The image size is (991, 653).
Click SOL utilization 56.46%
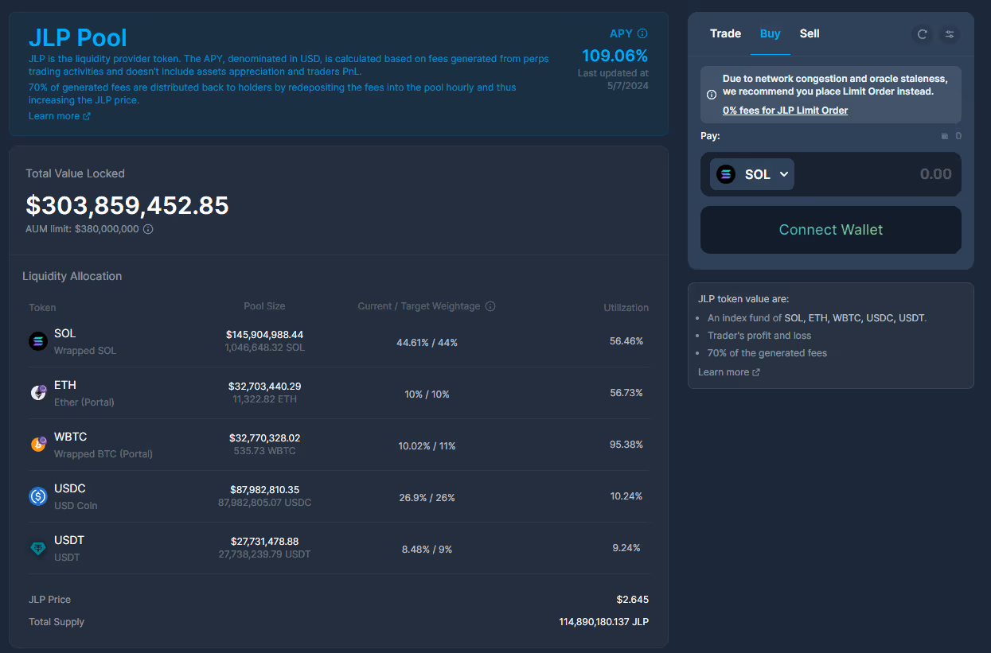[x=626, y=341]
